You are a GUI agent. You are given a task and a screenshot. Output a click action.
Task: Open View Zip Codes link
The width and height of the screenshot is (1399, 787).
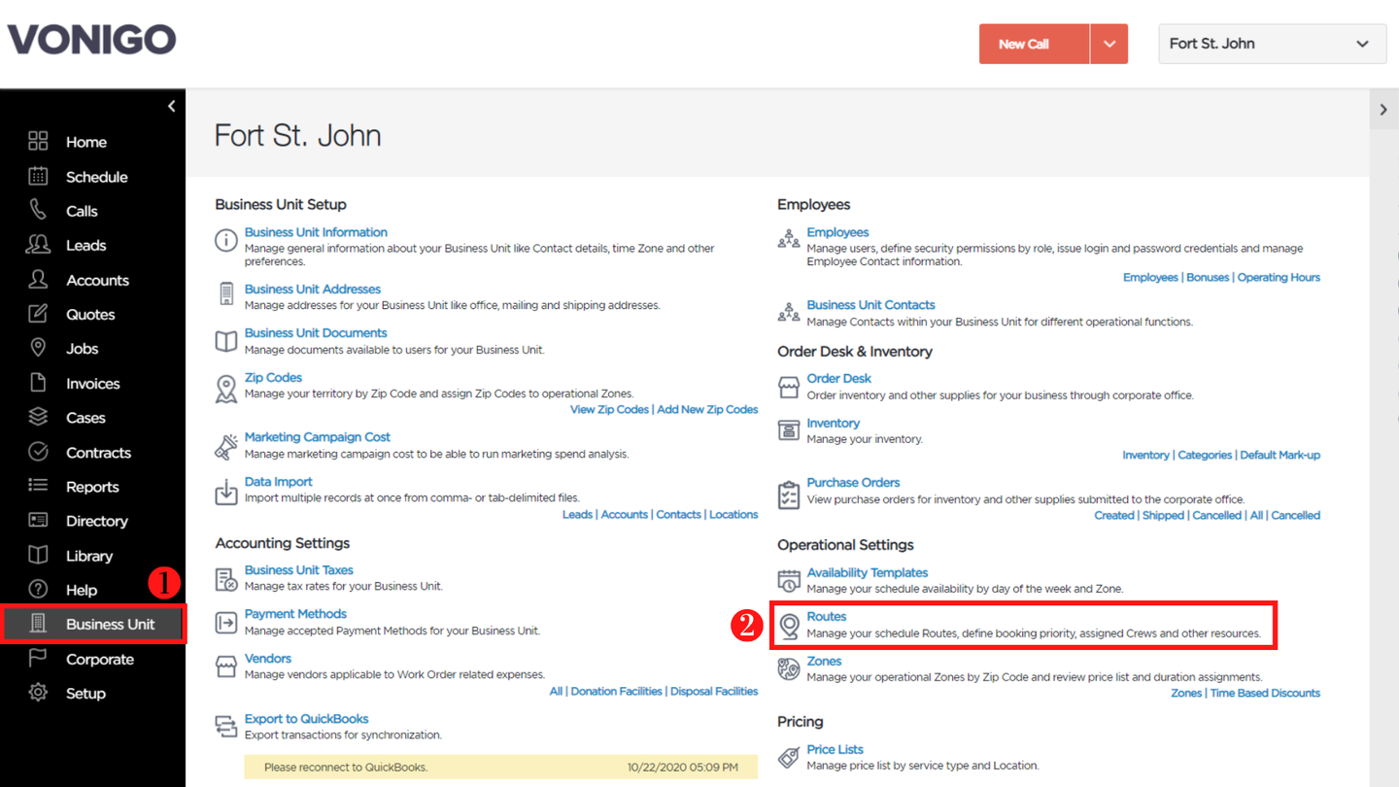[x=609, y=409]
